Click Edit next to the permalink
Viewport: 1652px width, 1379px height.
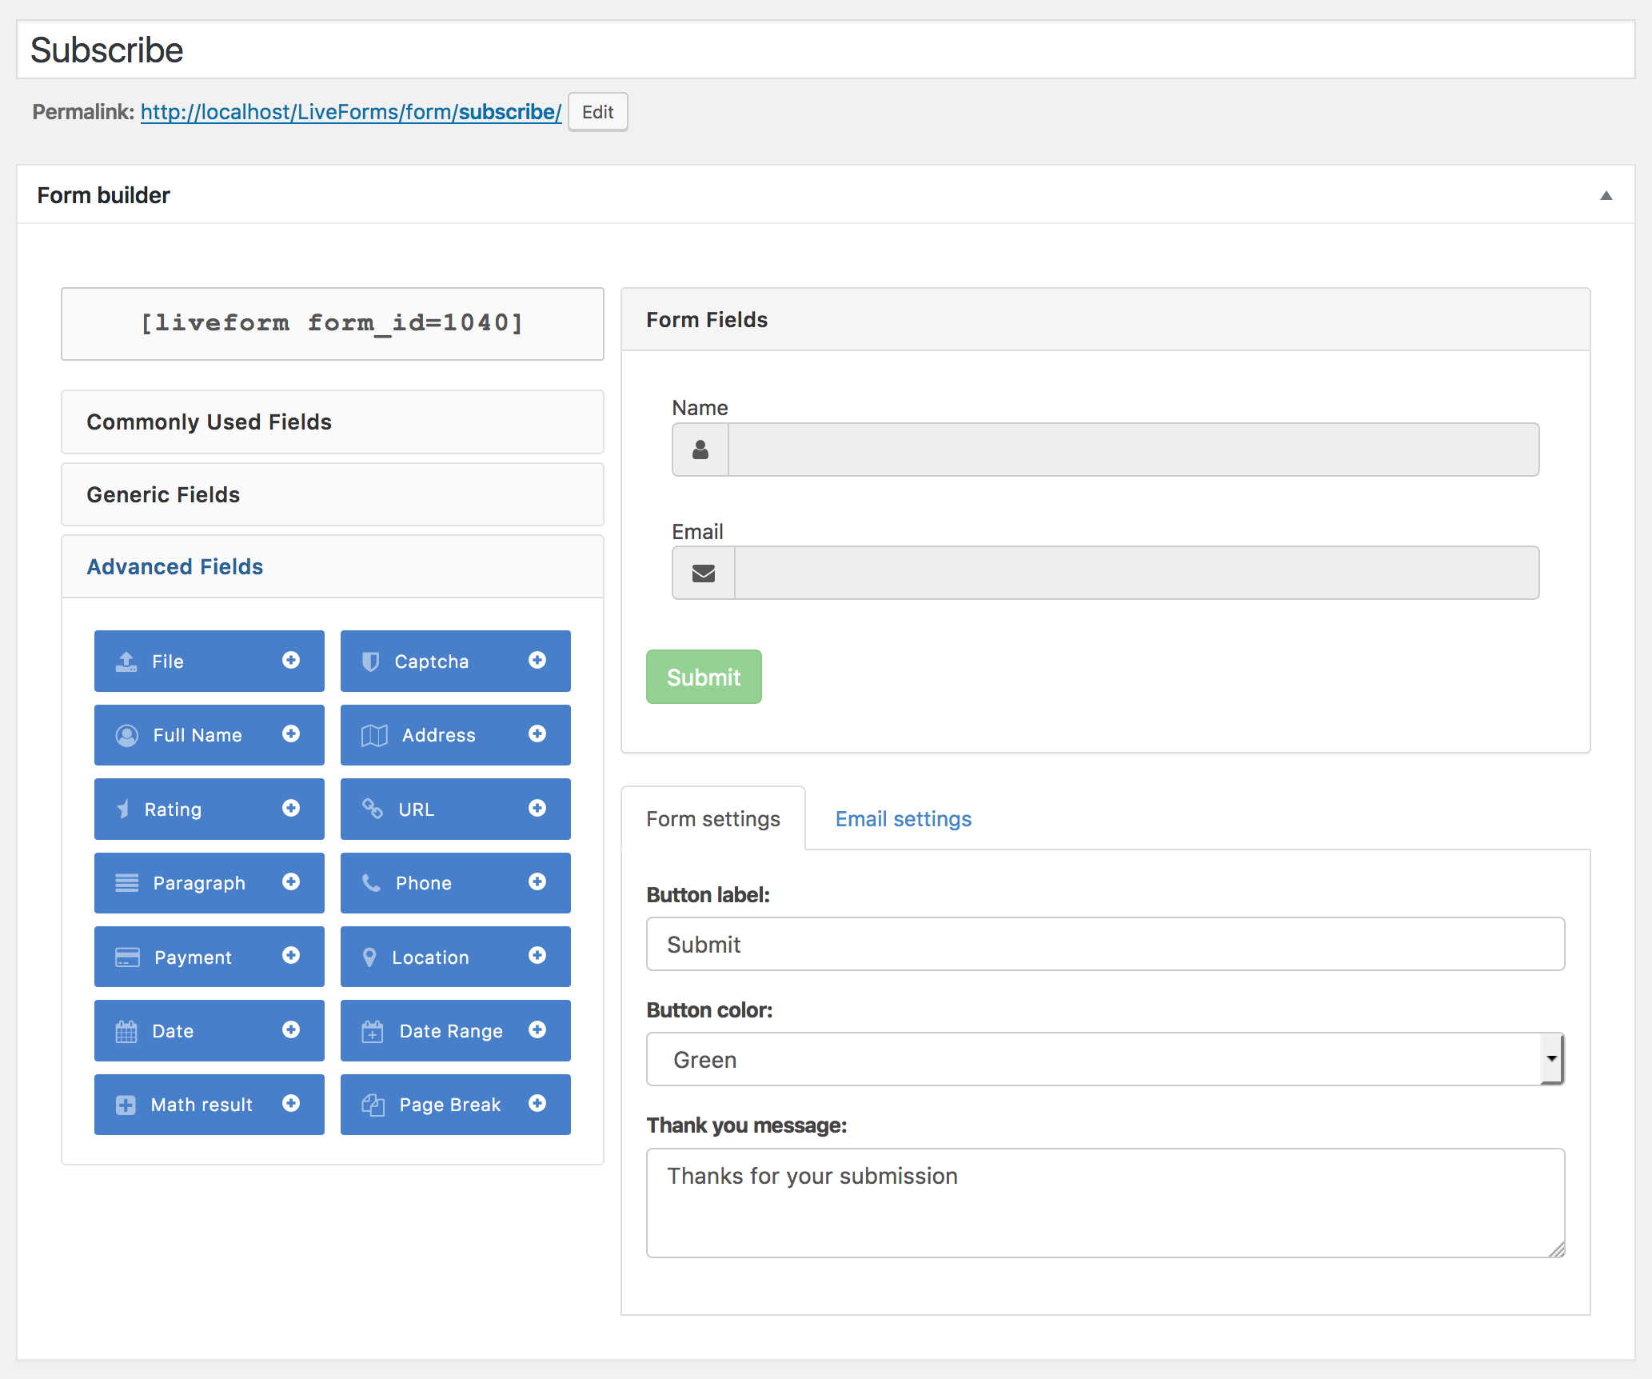(x=597, y=112)
